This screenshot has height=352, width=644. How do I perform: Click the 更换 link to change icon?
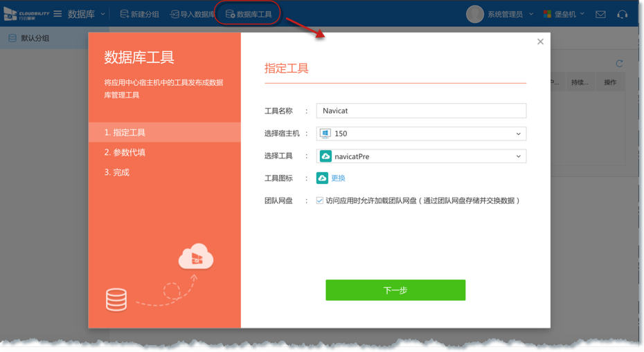(x=338, y=178)
